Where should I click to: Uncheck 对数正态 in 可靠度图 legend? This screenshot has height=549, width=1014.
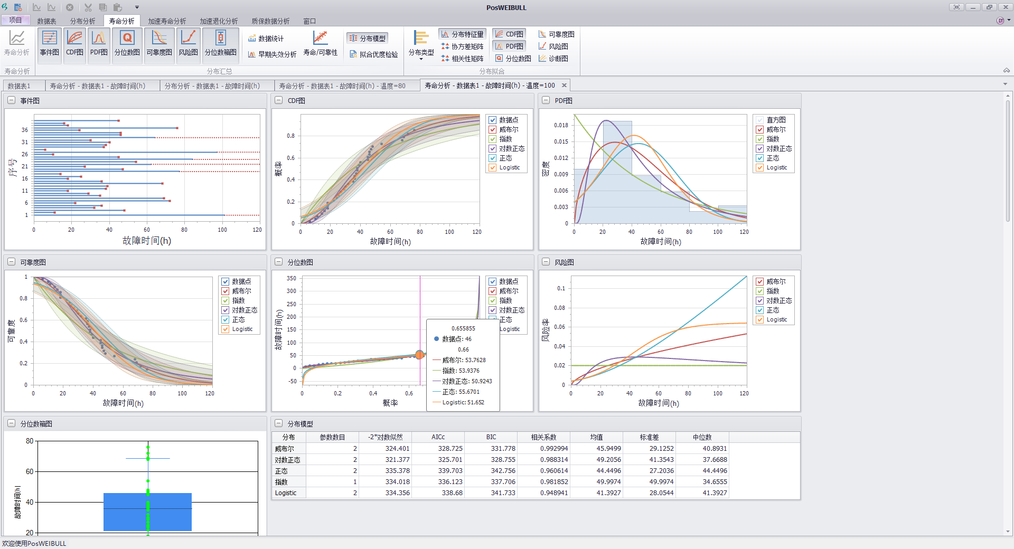(225, 310)
